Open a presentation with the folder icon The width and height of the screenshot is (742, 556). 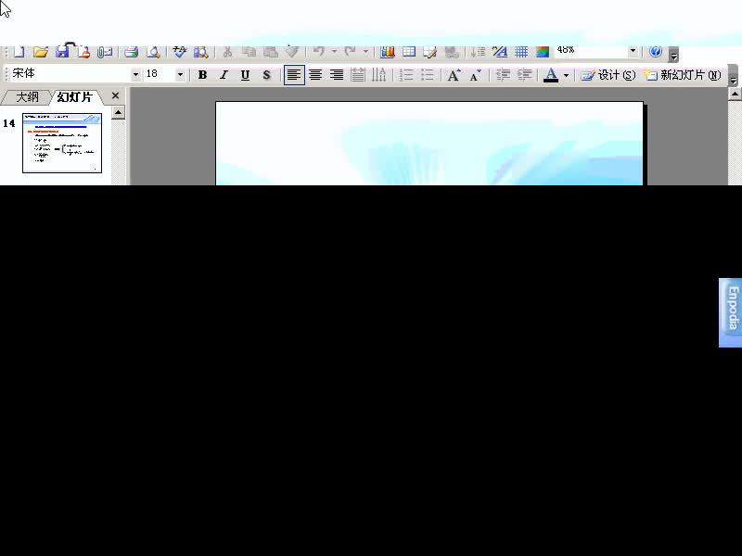tap(41, 52)
